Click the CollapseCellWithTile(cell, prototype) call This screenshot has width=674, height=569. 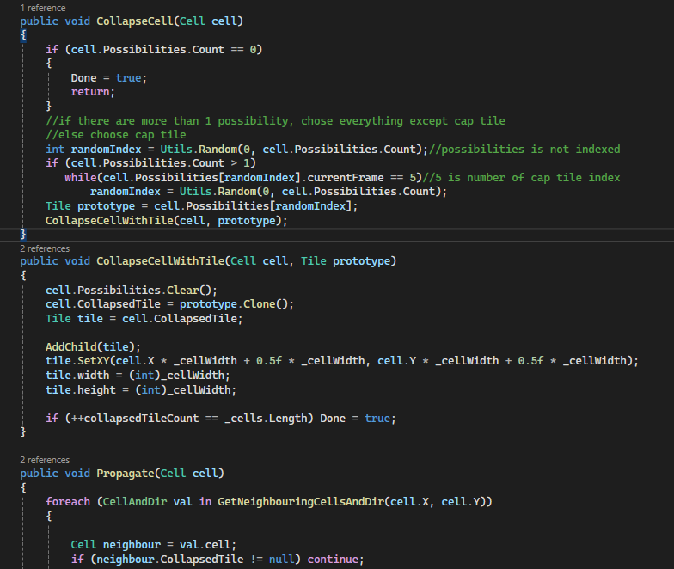[x=167, y=220]
